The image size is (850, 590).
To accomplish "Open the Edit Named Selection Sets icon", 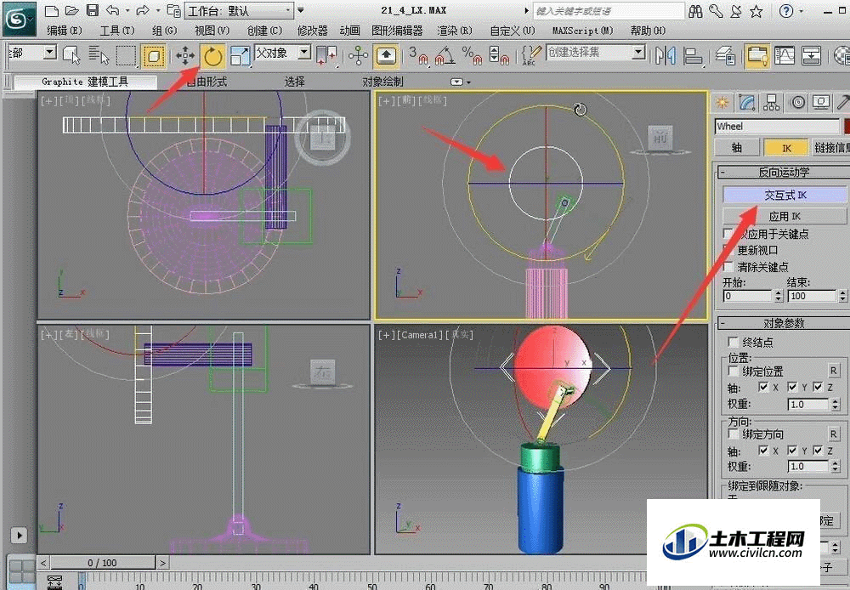I will coord(531,55).
